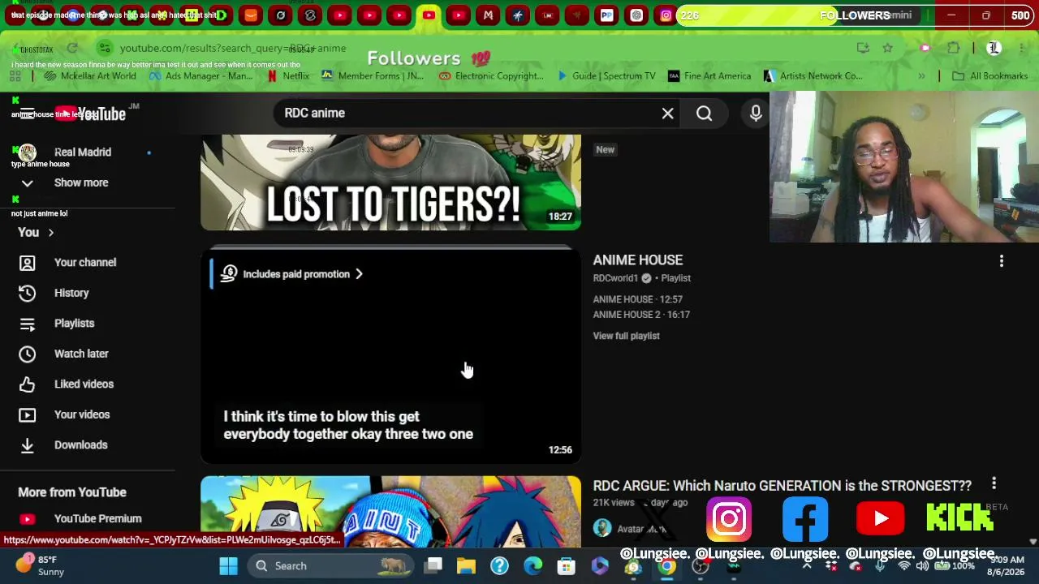Viewport: 1039px width, 584px height.
Task: Open the Member Forms bookmark
Action: pos(372,76)
